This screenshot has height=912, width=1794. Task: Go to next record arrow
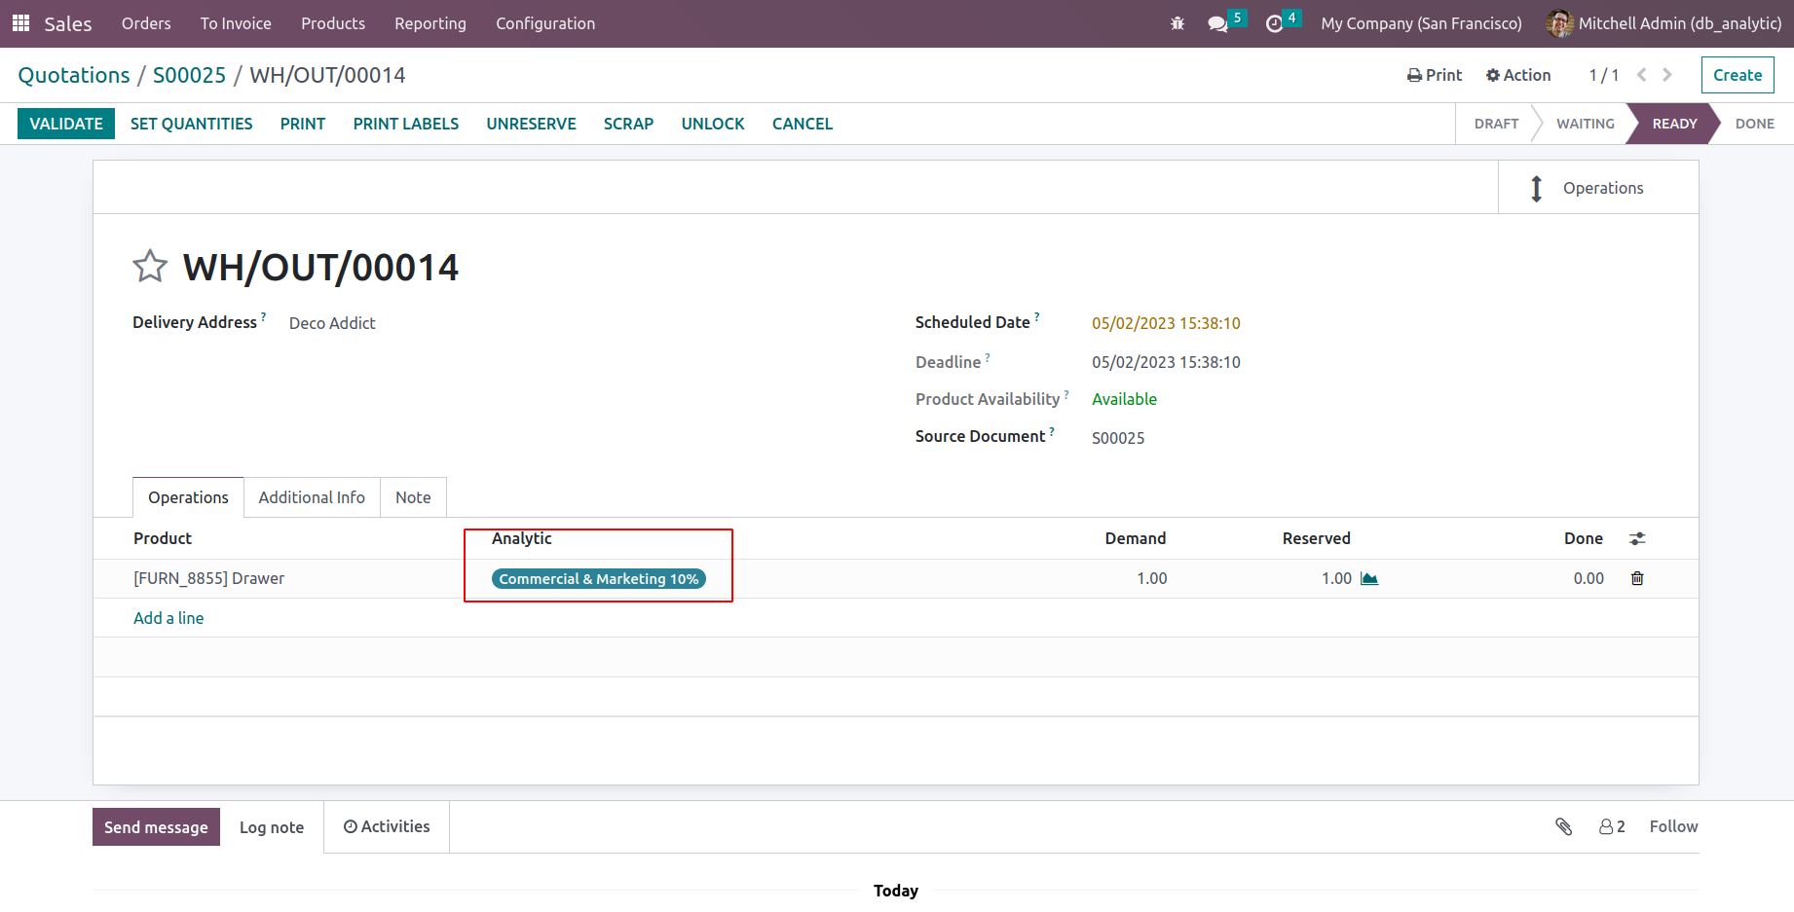click(x=1667, y=75)
